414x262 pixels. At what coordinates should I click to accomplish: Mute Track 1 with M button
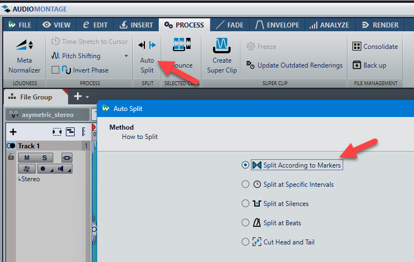coord(27,158)
